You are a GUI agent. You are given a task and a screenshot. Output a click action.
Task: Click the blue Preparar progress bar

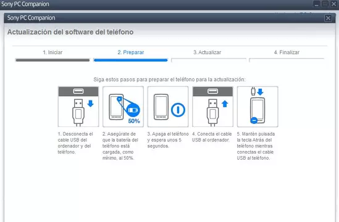(130, 60)
